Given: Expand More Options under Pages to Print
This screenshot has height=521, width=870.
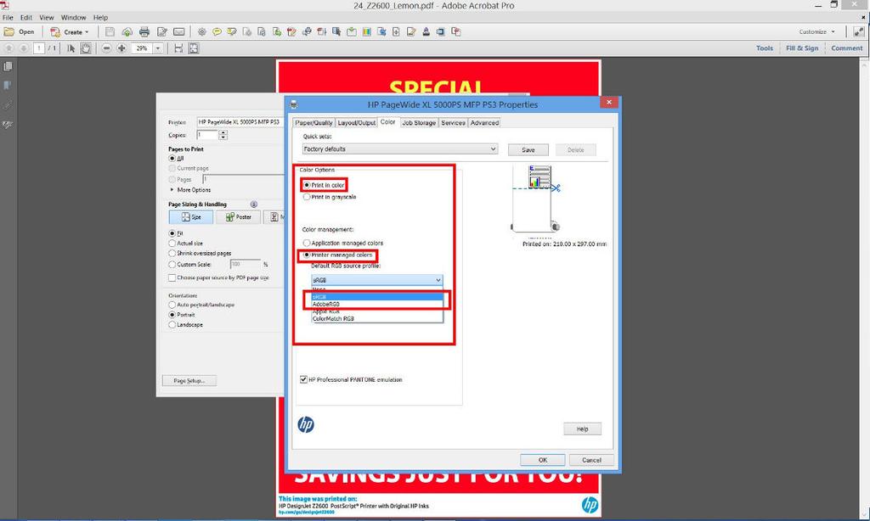Looking at the screenshot, I should coord(172,189).
